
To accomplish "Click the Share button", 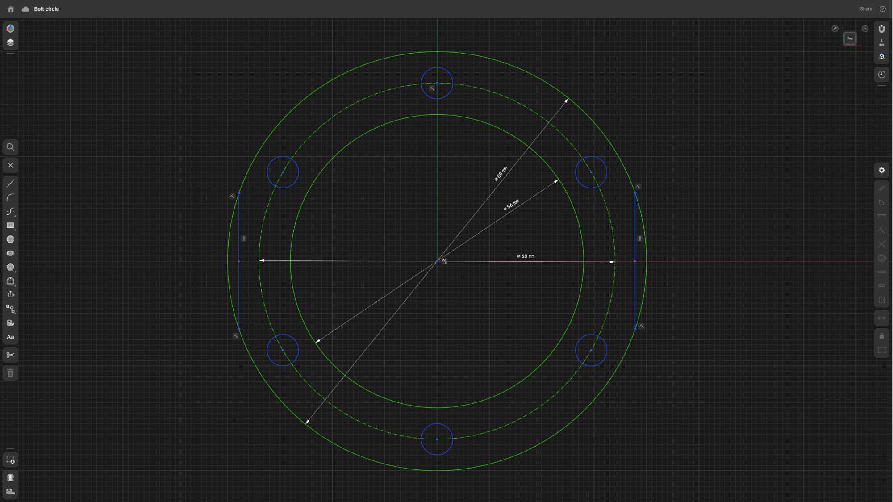I will click(x=866, y=9).
